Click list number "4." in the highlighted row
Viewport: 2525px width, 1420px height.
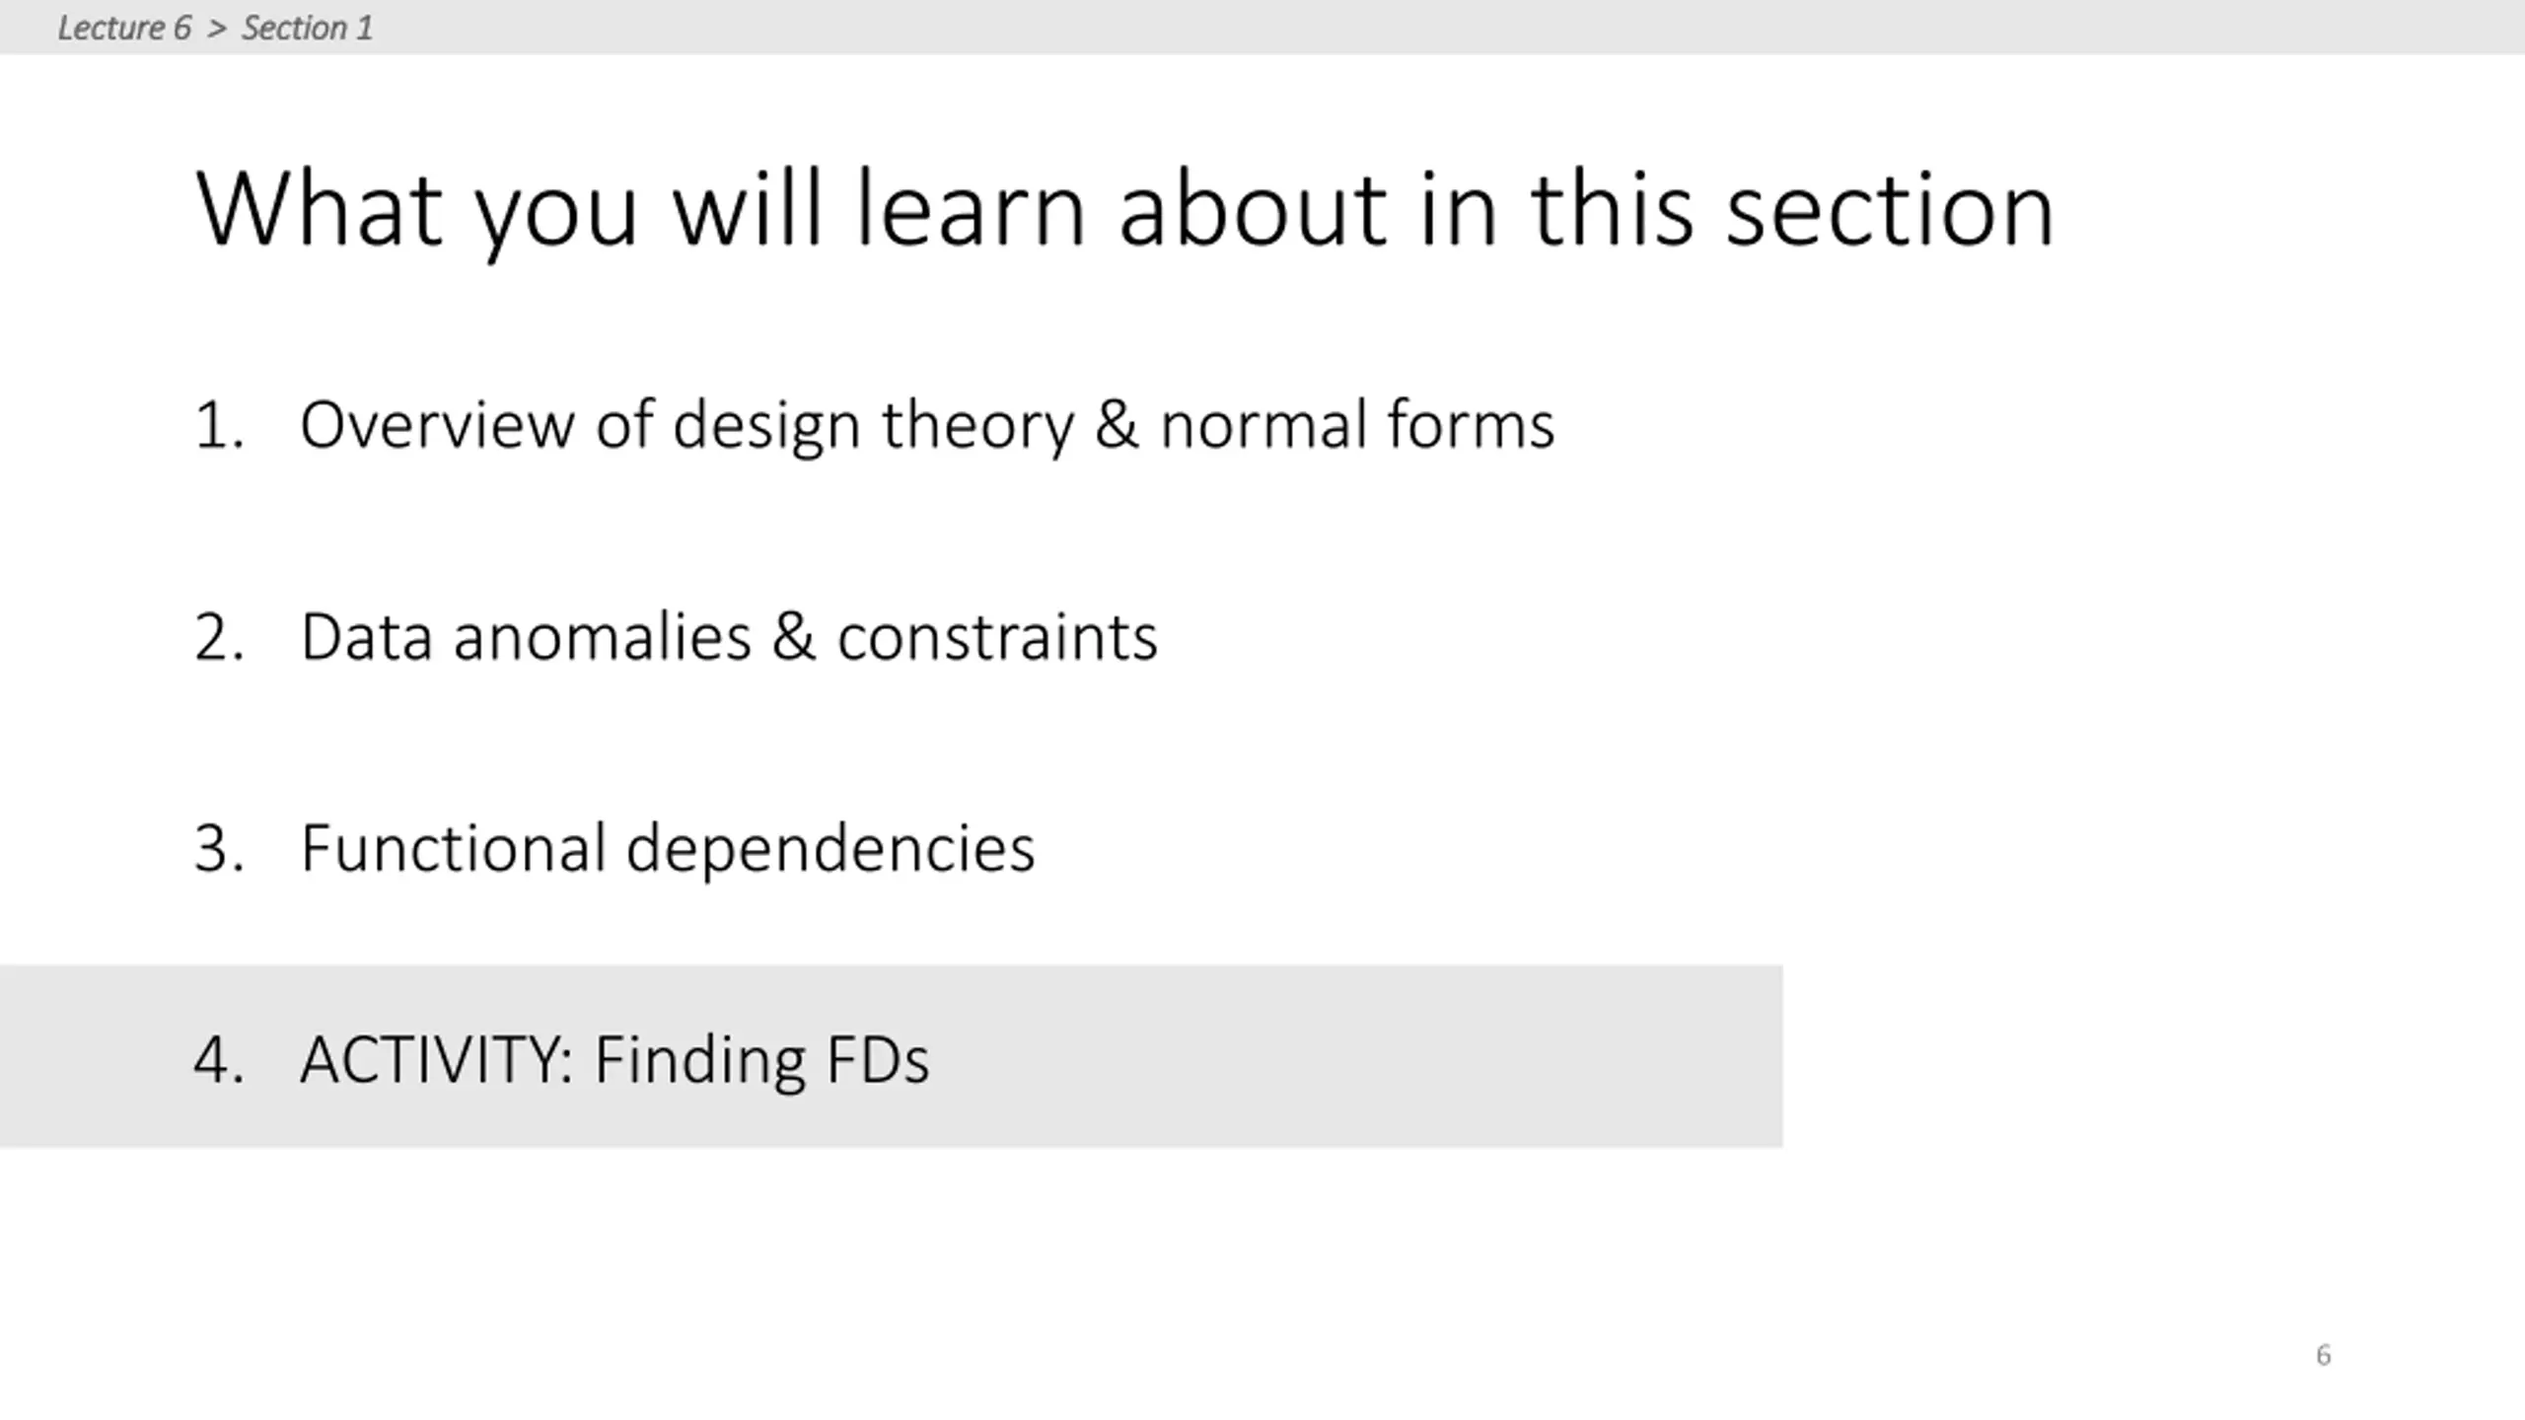[219, 1060]
